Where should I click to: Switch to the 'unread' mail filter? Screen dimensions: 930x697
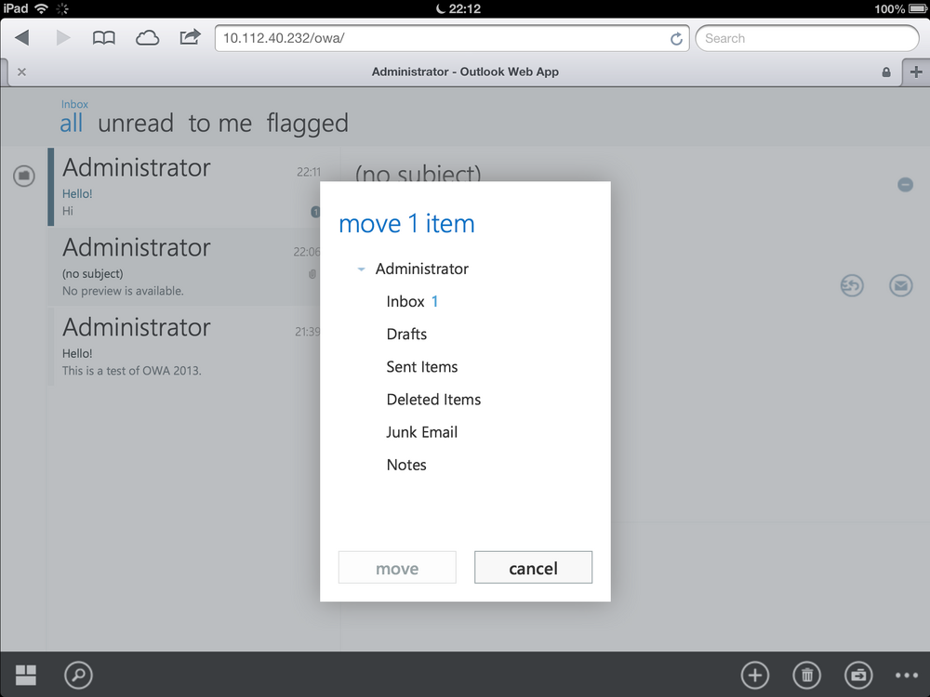tap(136, 124)
